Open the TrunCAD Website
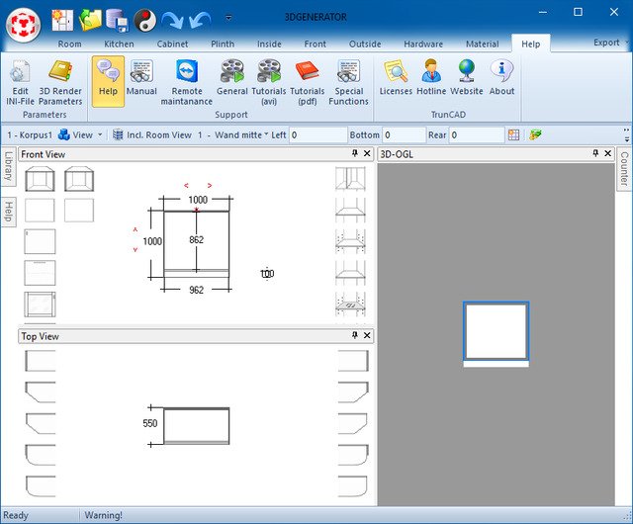The image size is (633, 524). 467,77
